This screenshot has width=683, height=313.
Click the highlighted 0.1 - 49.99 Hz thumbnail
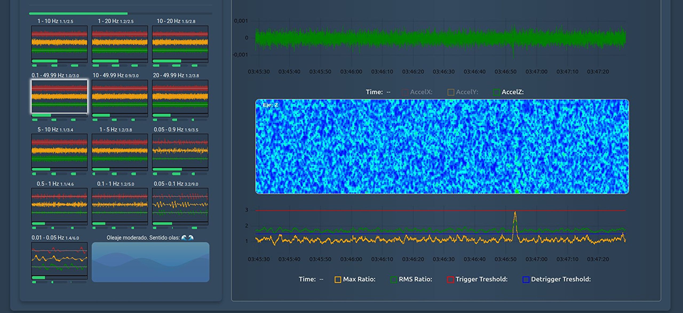tap(59, 96)
